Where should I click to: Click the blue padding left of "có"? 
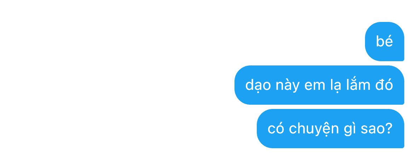[x=262, y=129]
